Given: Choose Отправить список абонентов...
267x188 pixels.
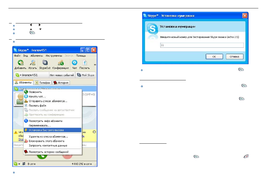Looking at the screenshot, I should click(x=52, y=101).
